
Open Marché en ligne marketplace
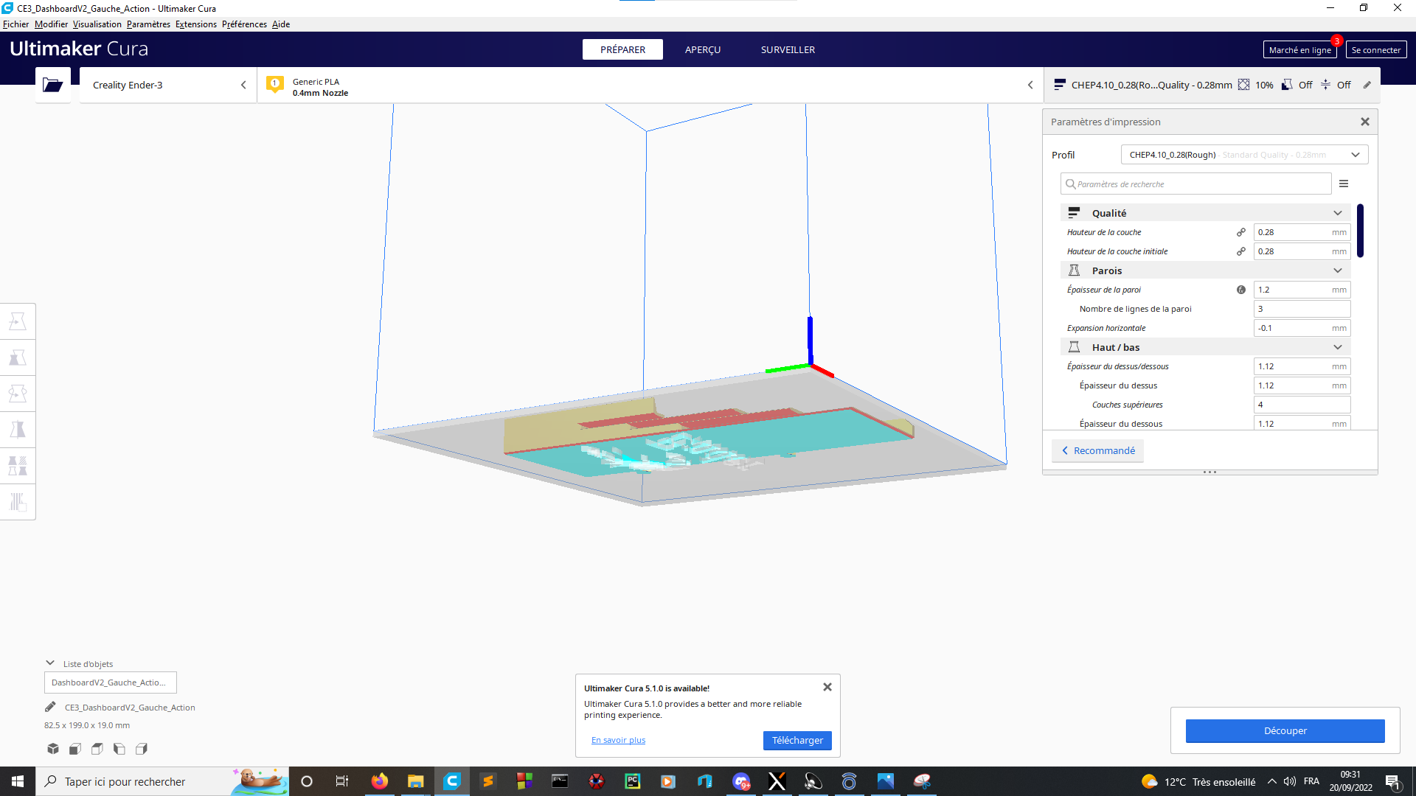pyautogui.click(x=1299, y=49)
